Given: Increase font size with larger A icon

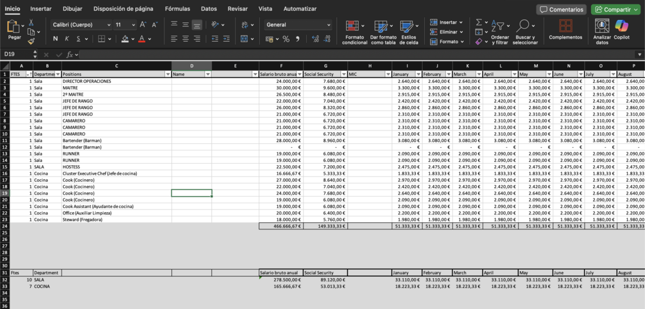Looking at the screenshot, I should [142, 24].
